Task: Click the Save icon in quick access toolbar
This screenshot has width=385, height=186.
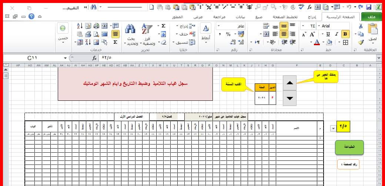Action: pos(369,7)
